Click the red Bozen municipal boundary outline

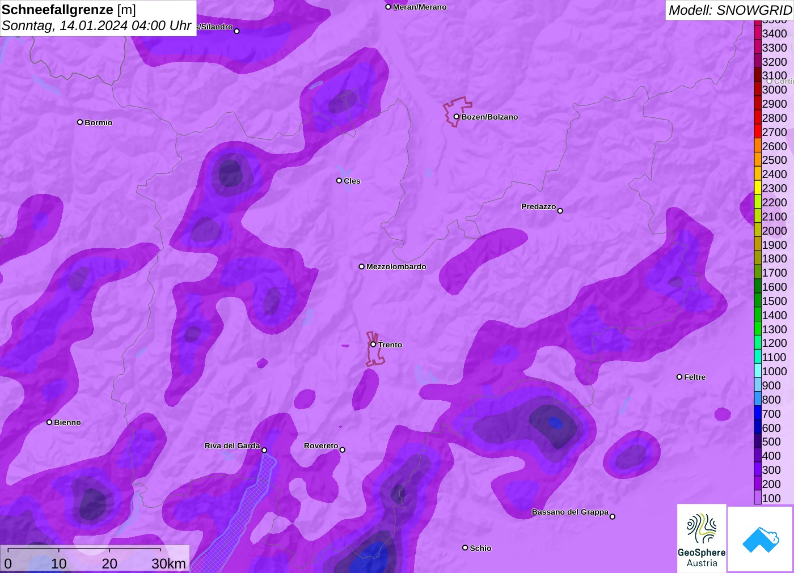[457, 111]
